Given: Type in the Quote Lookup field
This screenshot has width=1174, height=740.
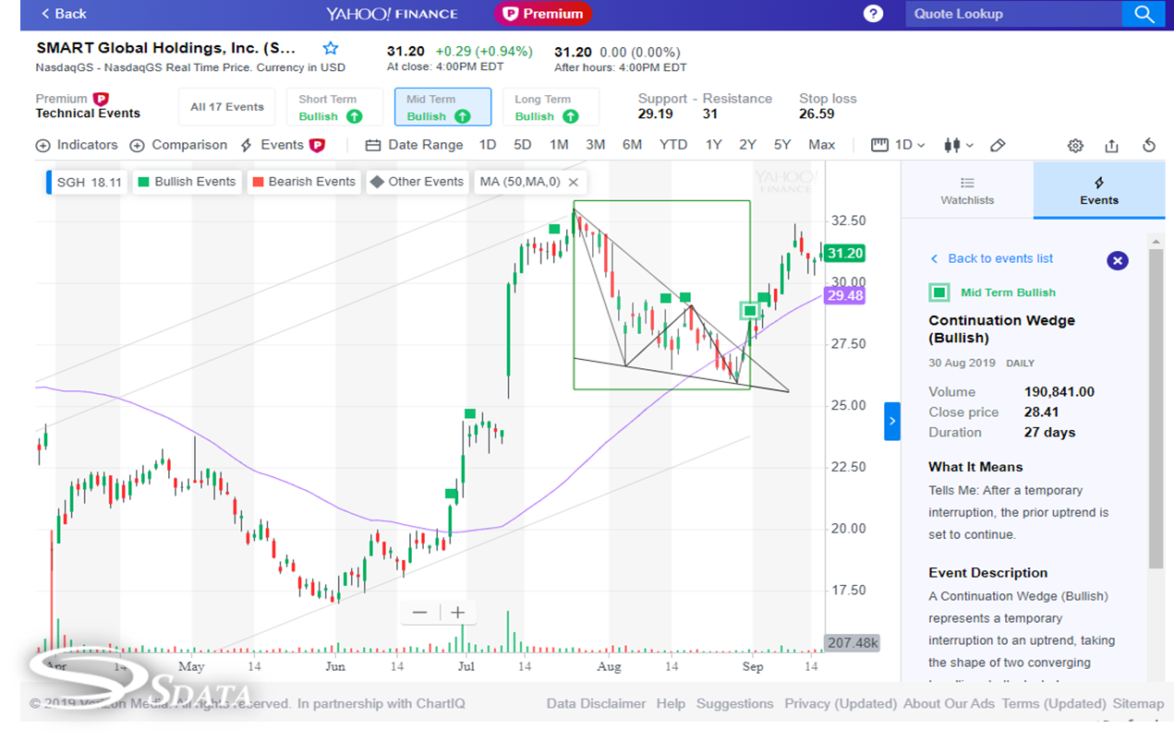Looking at the screenshot, I should click(1011, 14).
